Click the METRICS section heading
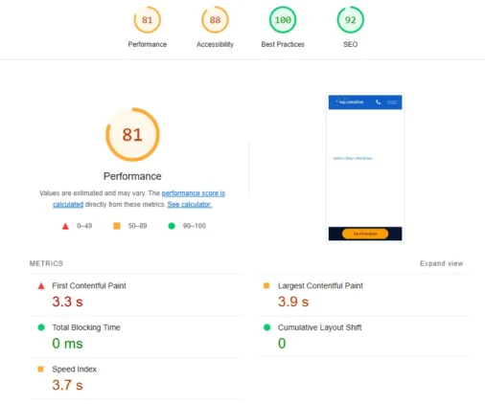Screen dimensions: 485x404 coord(46,263)
